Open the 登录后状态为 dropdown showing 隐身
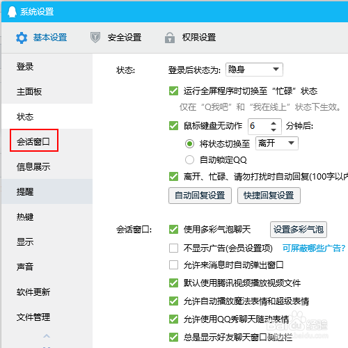 [x=254, y=70]
